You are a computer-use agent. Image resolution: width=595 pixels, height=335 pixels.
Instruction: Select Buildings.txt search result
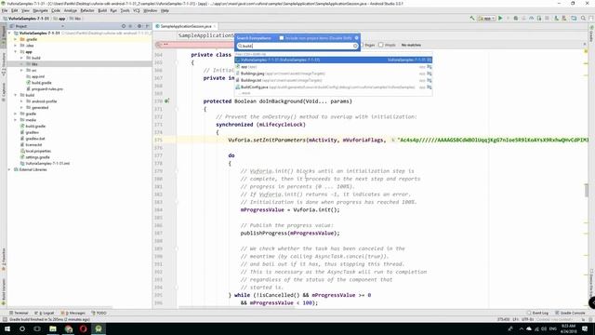(333, 80)
